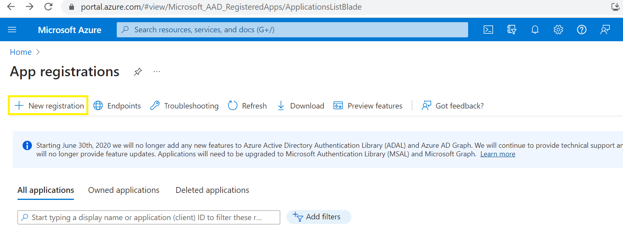Open portal settings gear
This screenshot has height=238, width=623.
[x=558, y=30]
